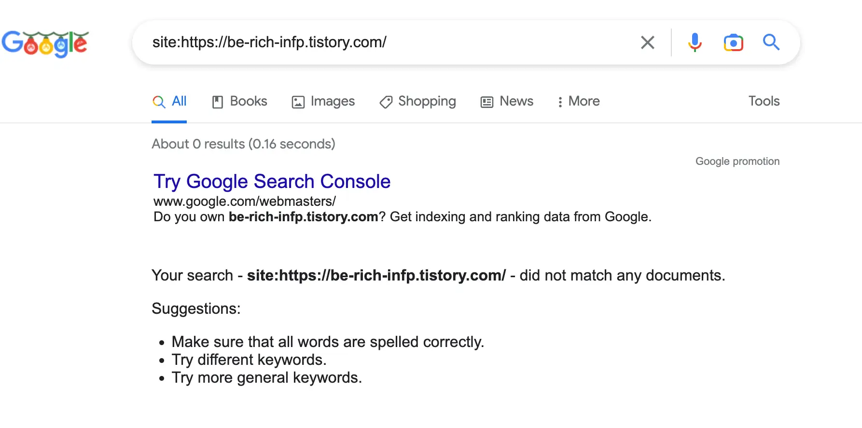The width and height of the screenshot is (862, 428).
Task: Switch to the Shopping tab
Action: coord(418,101)
